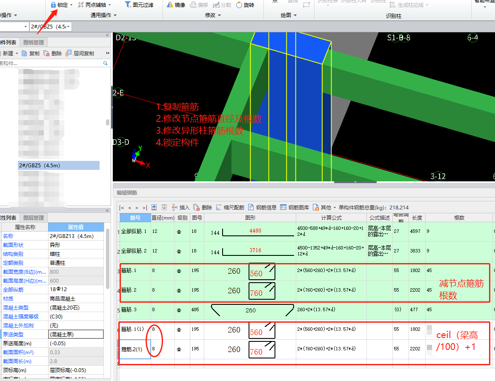Open 钢筋信息 in rebar toolbar
The height and width of the screenshot is (381, 495).
click(x=262, y=207)
